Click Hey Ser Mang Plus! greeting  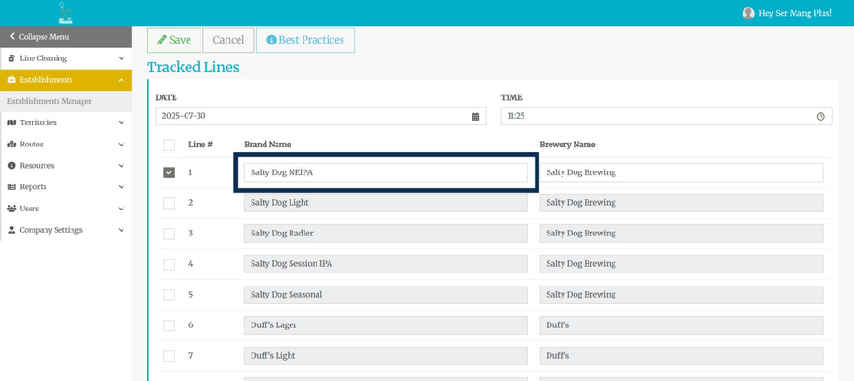pyautogui.click(x=795, y=13)
